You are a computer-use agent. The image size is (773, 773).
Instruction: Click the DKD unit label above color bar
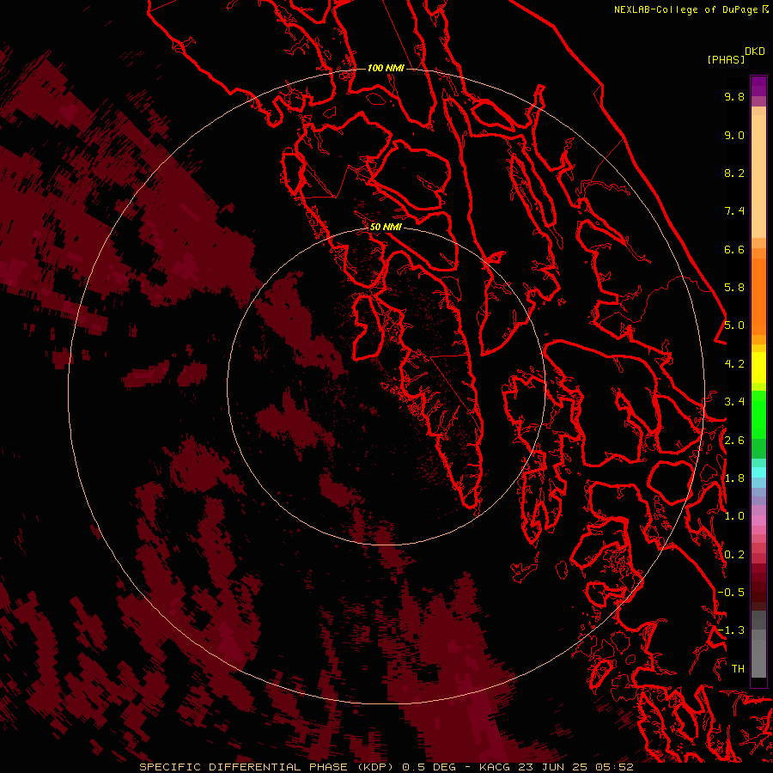pos(755,52)
